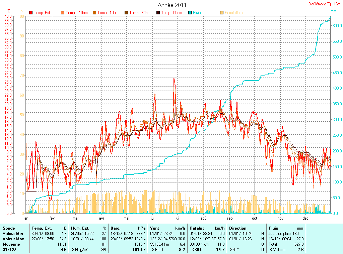
Task: Select the Direction column header
Action: pyautogui.click(x=238, y=228)
